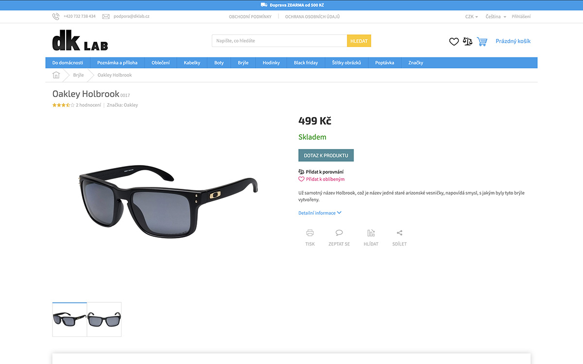Click the Oakley Holbrook breadcrumb text
Image resolution: width=583 pixels, height=364 pixels.
point(115,75)
